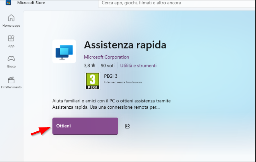
Task: Click the app description starting Aiuta familiari
Action: pos(111,104)
